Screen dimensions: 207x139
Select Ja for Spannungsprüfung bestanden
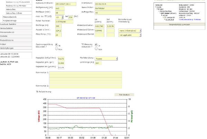pyautogui.click(x=57, y=45)
